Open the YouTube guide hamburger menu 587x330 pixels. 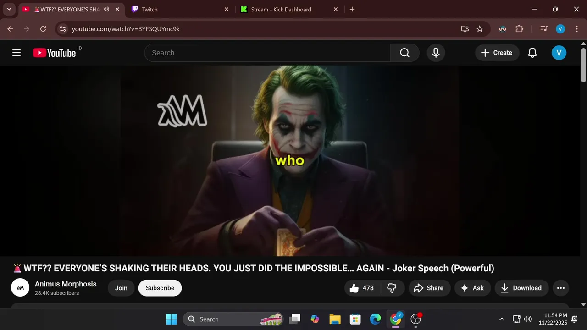[x=17, y=53]
